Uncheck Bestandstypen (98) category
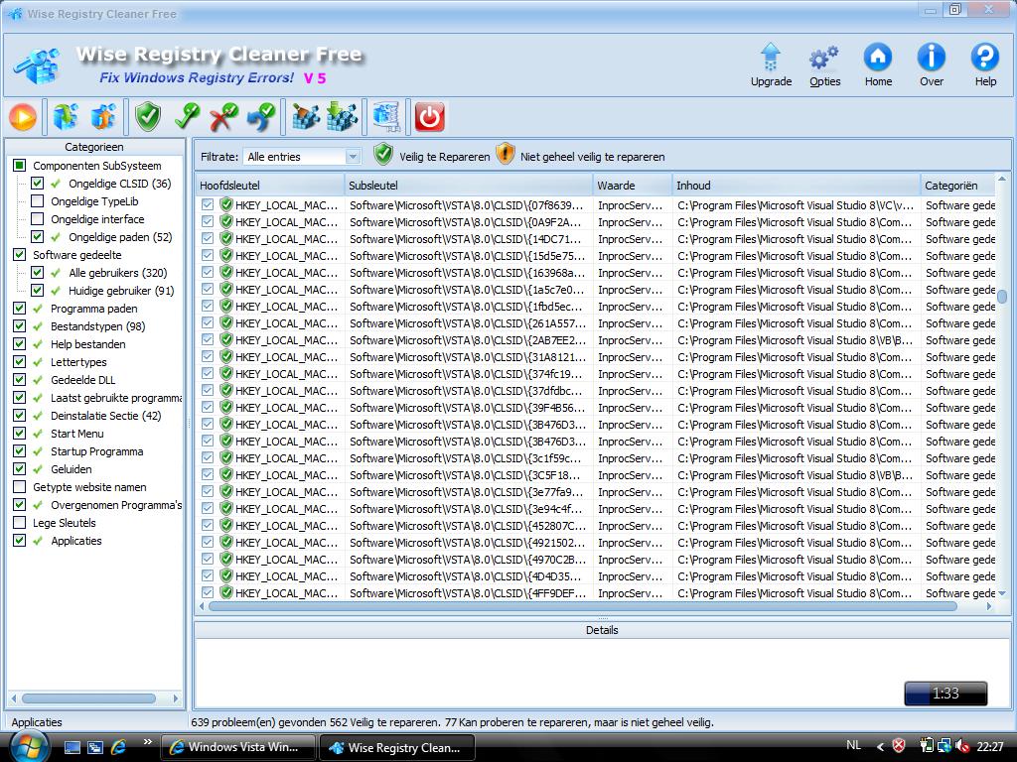Viewport: 1017px width, 762px height. [20, 325]
